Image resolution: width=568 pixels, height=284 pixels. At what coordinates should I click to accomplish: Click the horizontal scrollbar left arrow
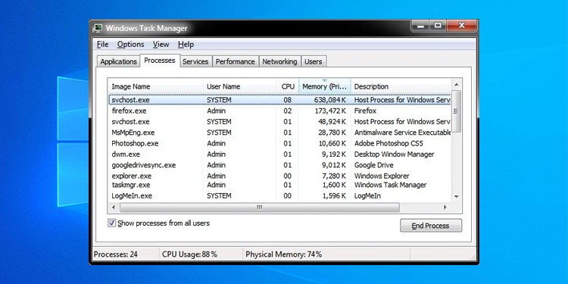pos(114,208)
